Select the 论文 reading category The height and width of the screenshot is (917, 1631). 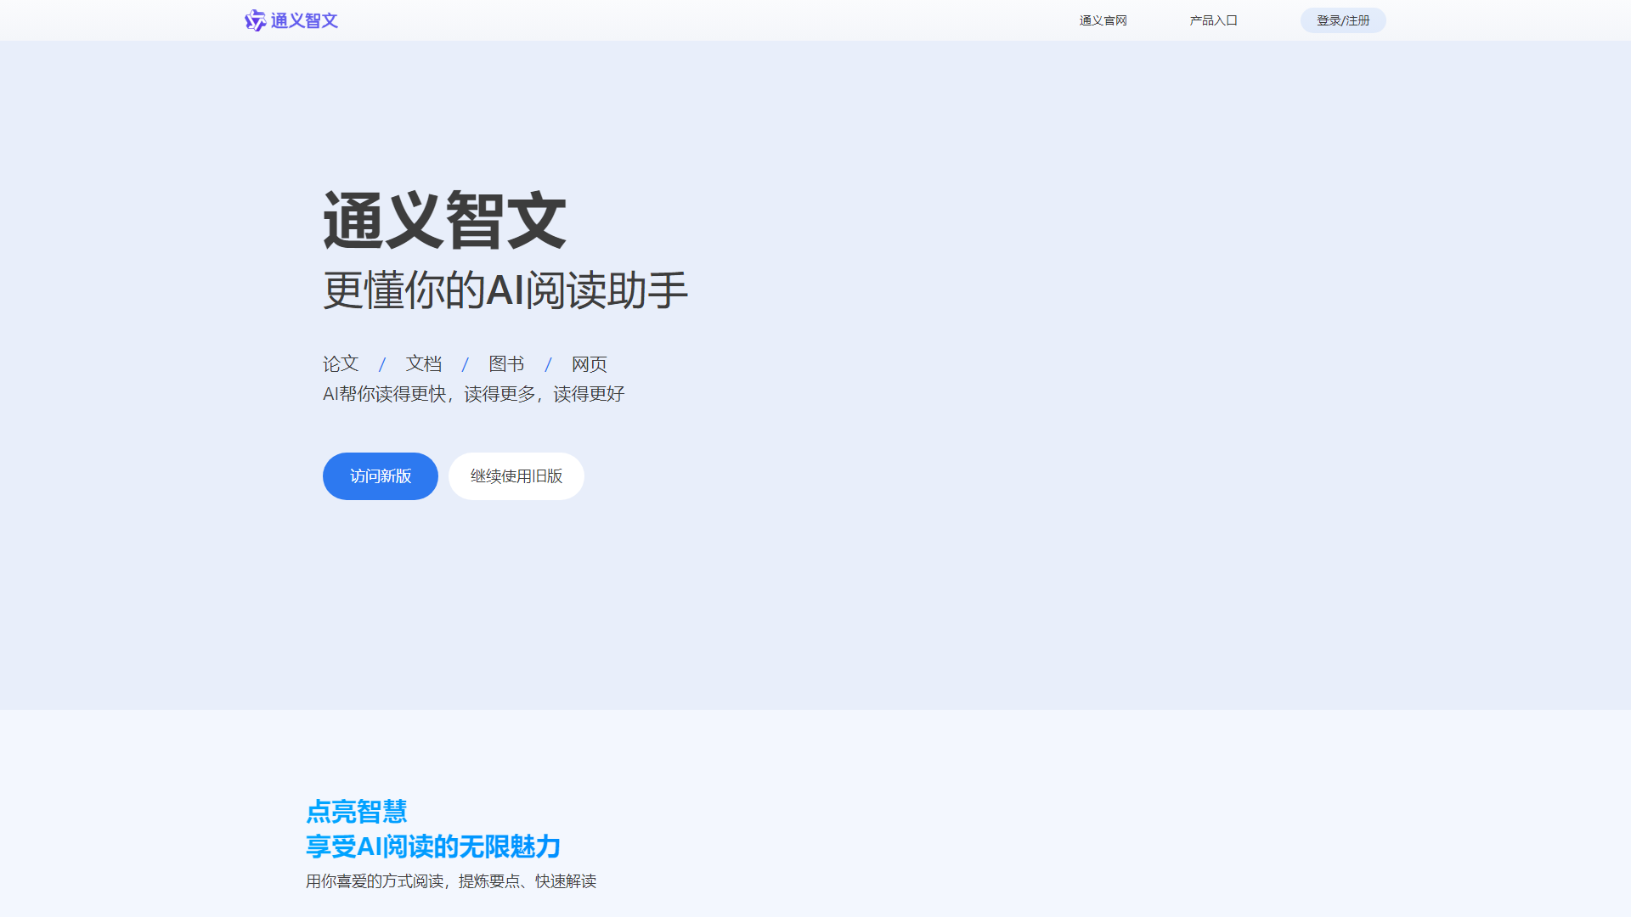tap(340, 363)
